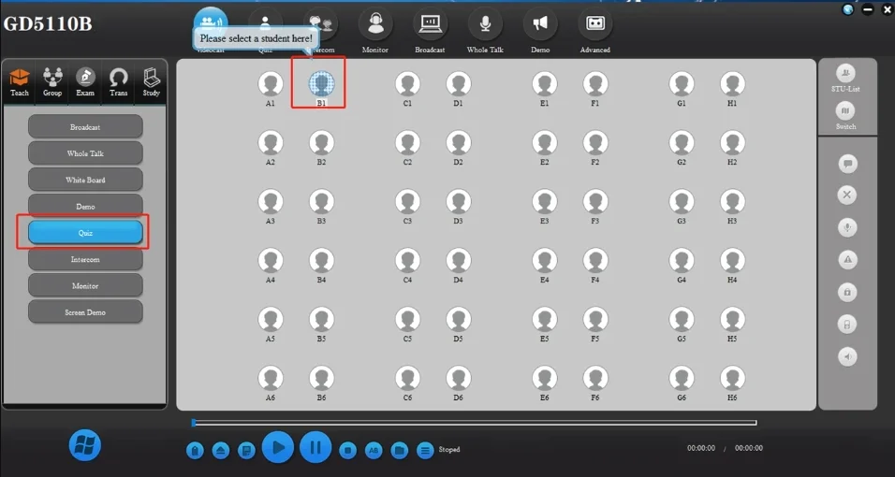
Task: Open the playlist menu icon beside Stoped
Action: click(x=425, y=451)
